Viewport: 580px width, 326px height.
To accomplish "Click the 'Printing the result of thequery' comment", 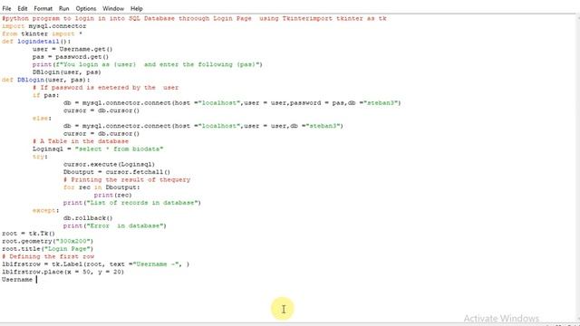I will point(127,179).
